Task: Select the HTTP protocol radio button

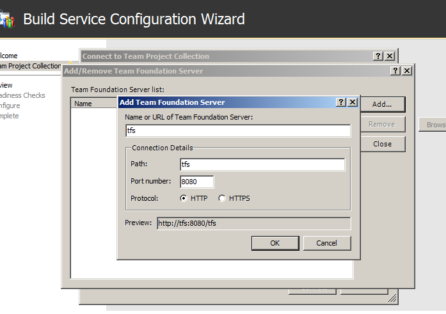Action: click(184, 198)
